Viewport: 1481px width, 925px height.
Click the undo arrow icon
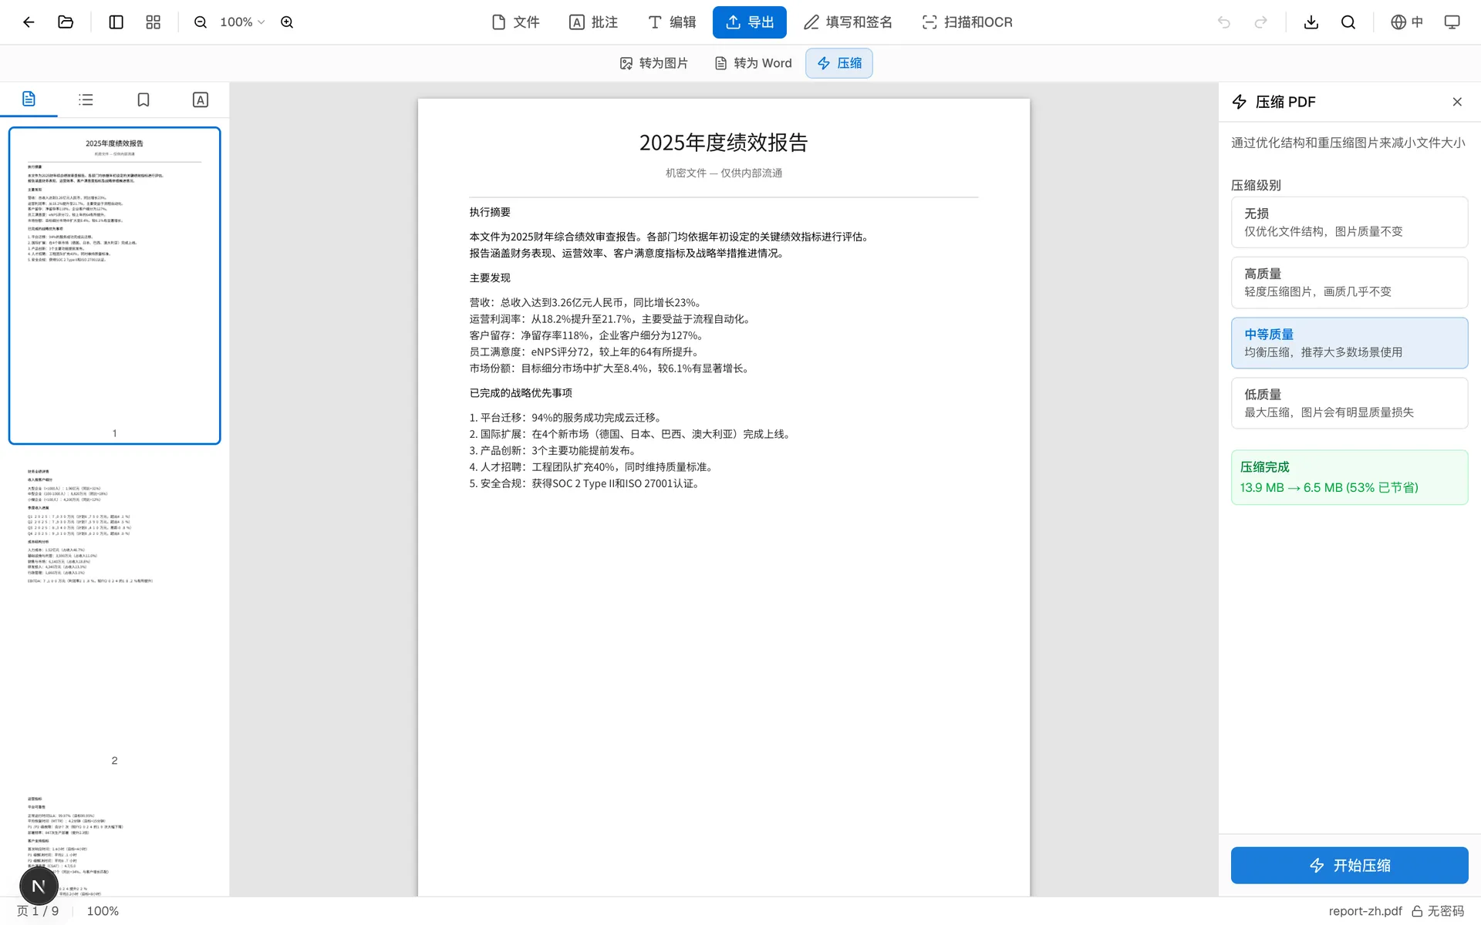[x=1224, y=22]
